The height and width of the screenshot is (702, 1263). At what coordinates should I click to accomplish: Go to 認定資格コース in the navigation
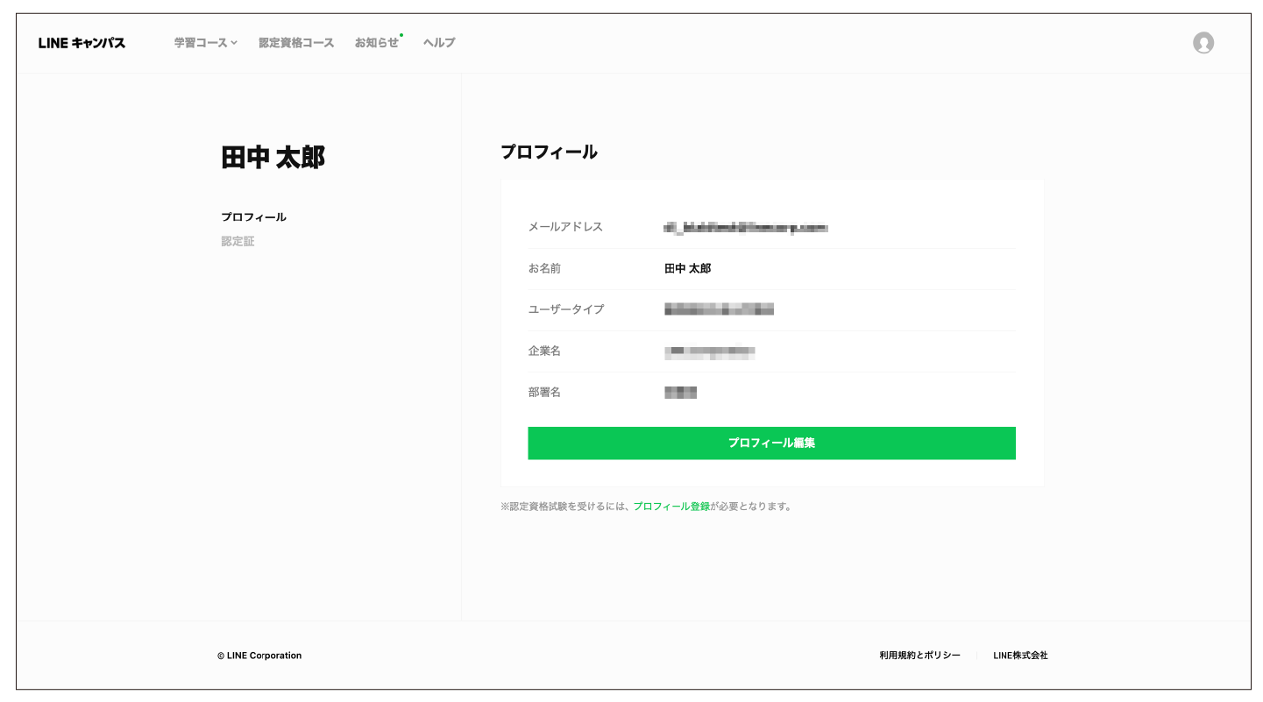[x=296, y=43]
